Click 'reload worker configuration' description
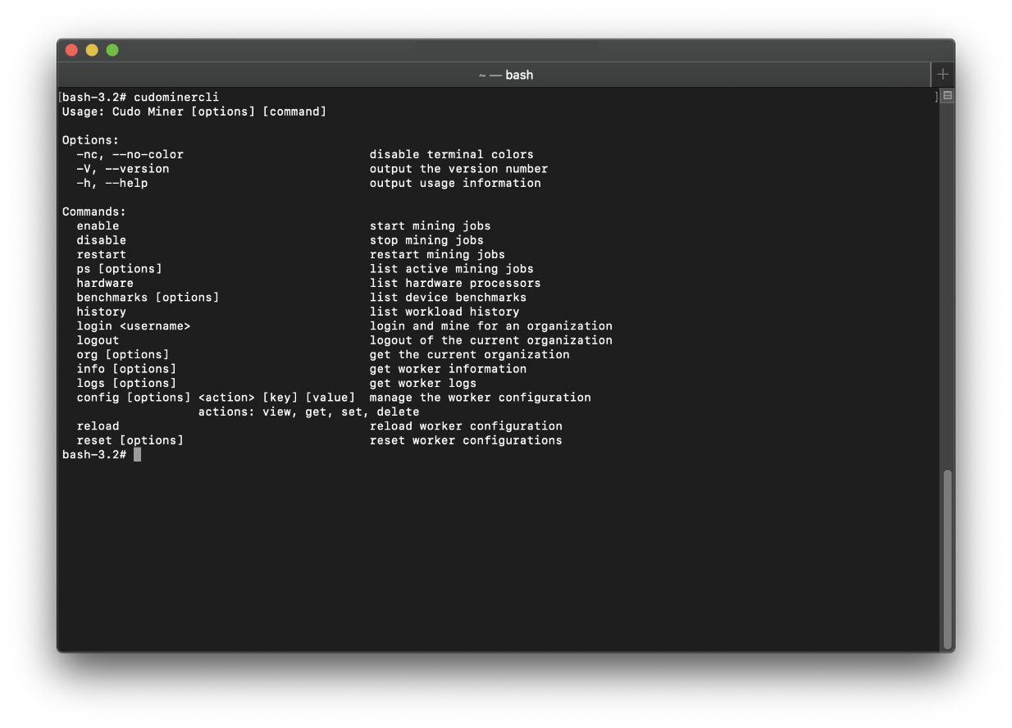 (466, 426)
